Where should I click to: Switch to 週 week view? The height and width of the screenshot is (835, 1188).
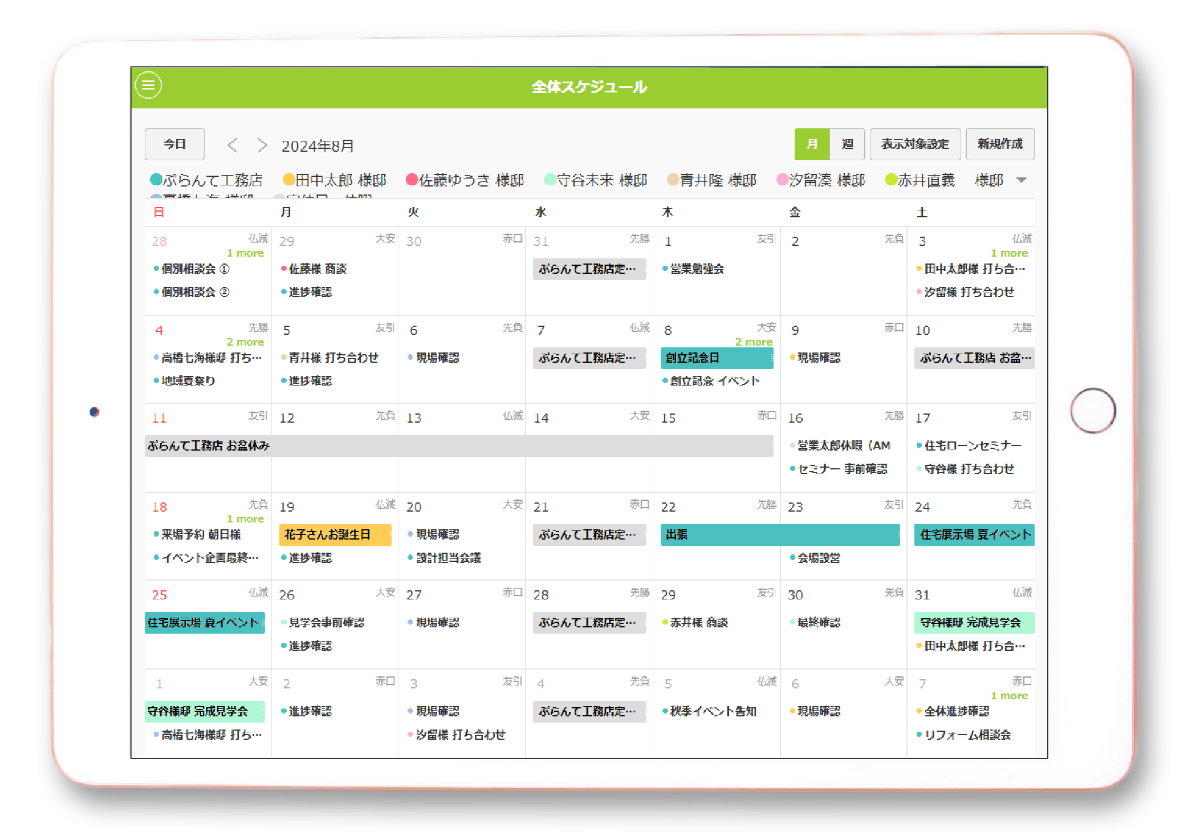pos(847,144)
